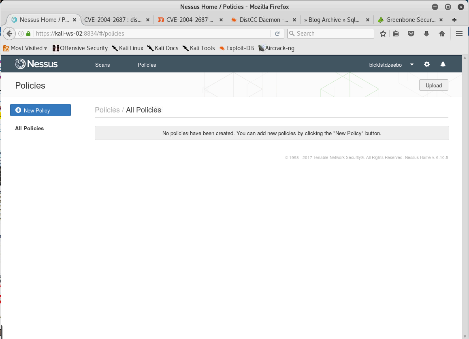Screen dimensions: 469x339
Task: Open the downloads arrow icon
Action: [x=426, y=34]
